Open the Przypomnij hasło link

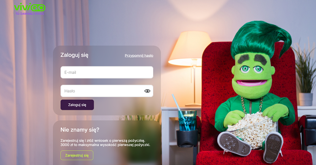pos(139,56)
